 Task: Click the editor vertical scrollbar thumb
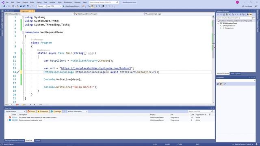[213, 39]
